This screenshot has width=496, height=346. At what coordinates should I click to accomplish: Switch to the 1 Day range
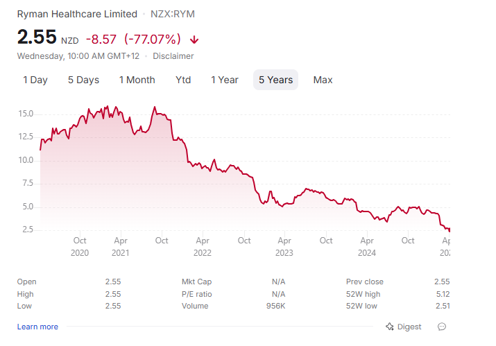(x=35, y=80)
